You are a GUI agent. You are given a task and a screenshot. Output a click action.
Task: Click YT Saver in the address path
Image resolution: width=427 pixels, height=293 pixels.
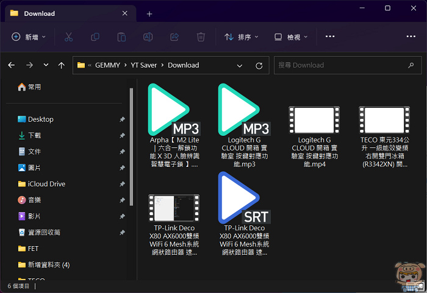[x=143, y=65]
